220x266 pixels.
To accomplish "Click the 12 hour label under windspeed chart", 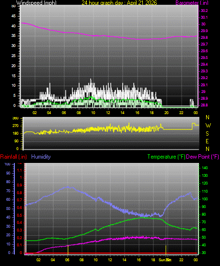I will click(108, 113).
